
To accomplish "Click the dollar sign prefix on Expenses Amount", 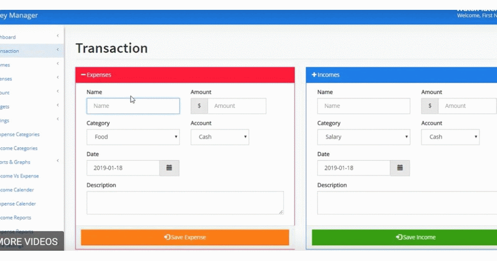I will [199, 106].
